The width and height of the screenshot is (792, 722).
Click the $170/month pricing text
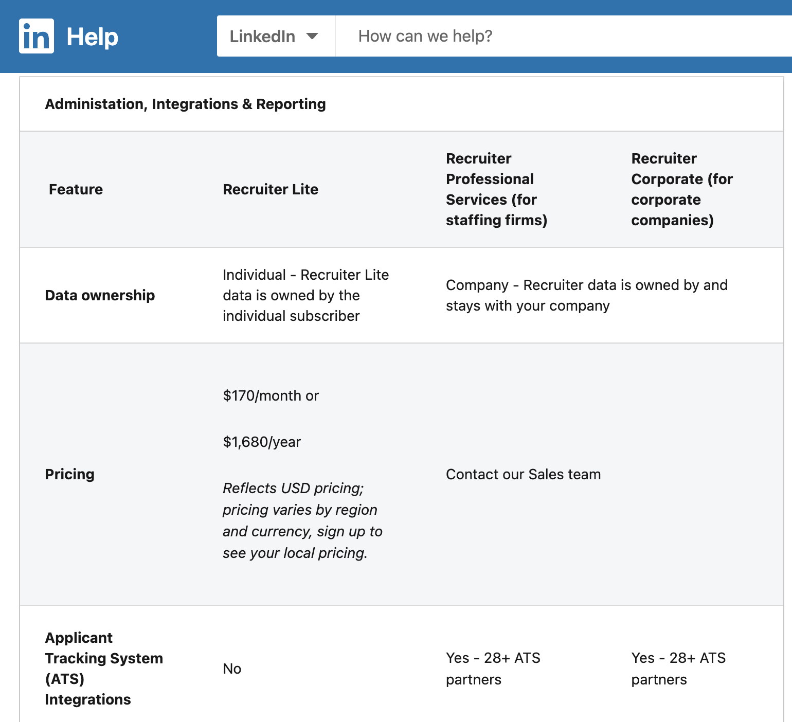[271, 395]
